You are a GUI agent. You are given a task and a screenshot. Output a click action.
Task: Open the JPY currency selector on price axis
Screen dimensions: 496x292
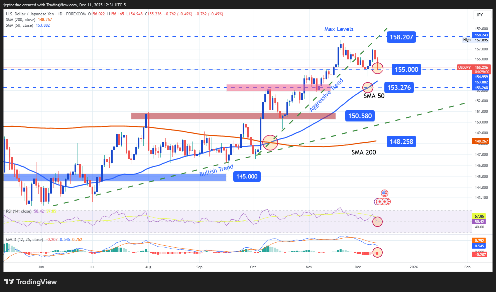coord(480,15)
